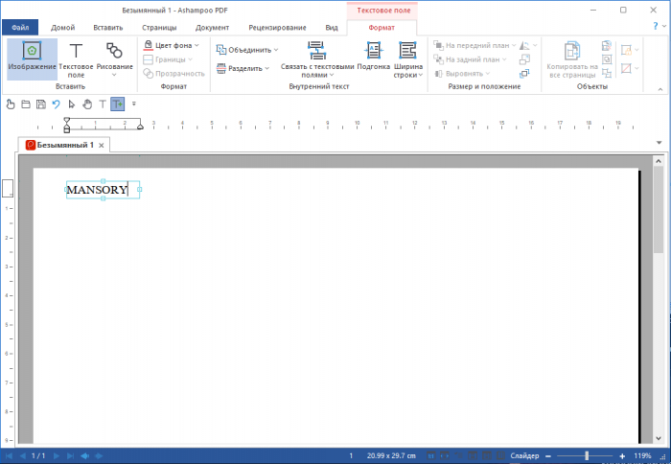Expand the Рисование dropdown
Image resolution: width=671 pixels, height=464 pixels.
(x=114, y=73)
